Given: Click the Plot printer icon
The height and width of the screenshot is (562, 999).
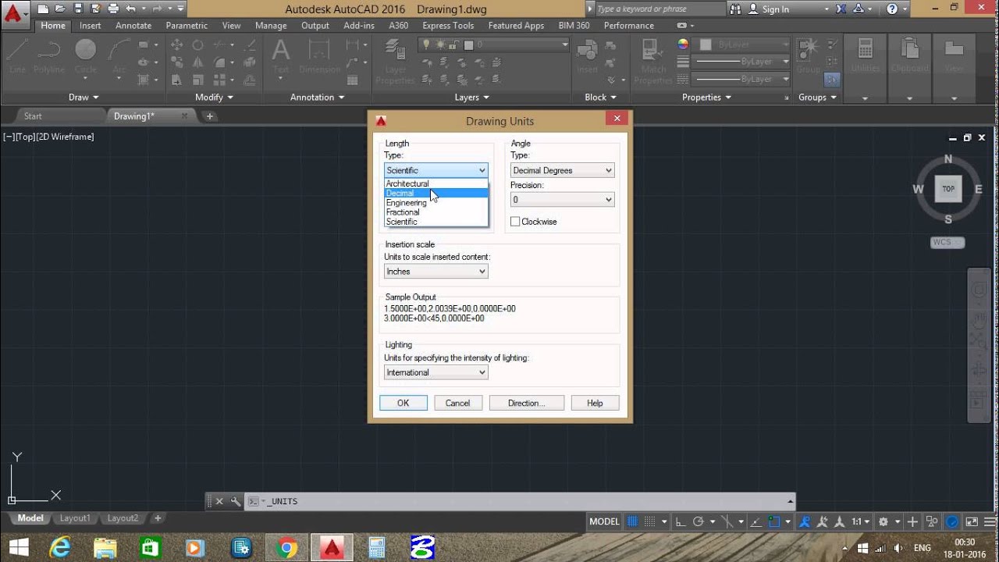Looking at the screenshot, I should coord(113,9).
